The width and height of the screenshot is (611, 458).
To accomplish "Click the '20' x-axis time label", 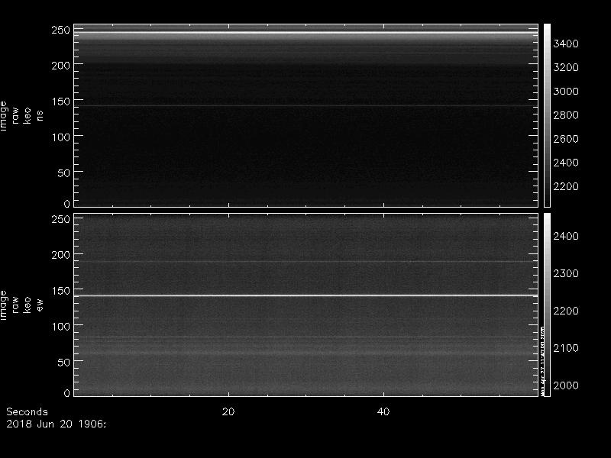I will pos(228,411).
